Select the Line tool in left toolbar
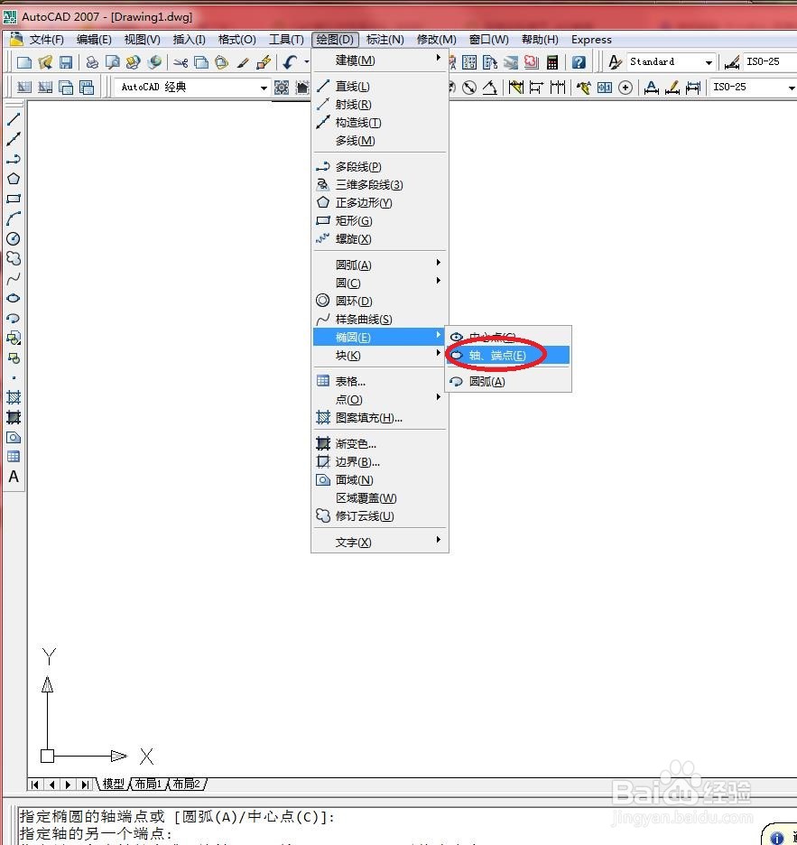 click(x=14, y=120)
